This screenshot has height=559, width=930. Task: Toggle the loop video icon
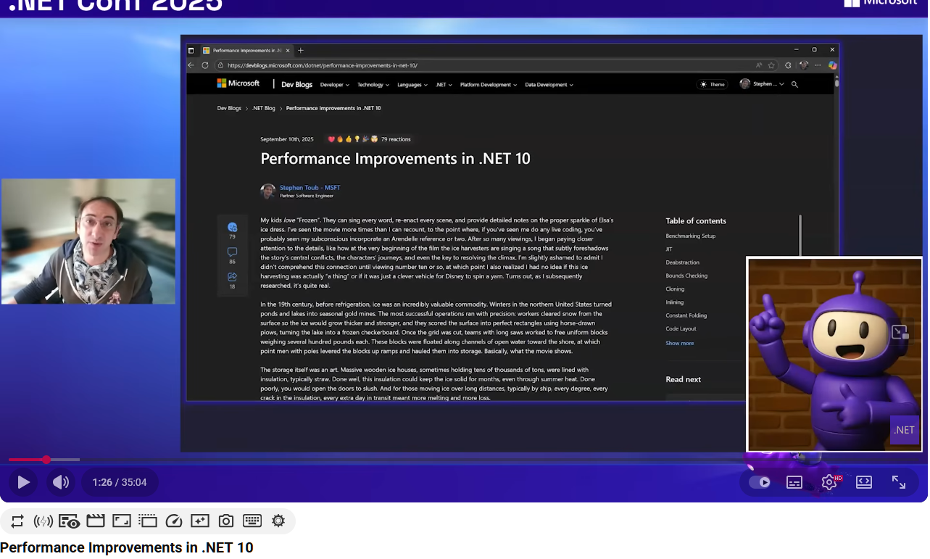17,521
